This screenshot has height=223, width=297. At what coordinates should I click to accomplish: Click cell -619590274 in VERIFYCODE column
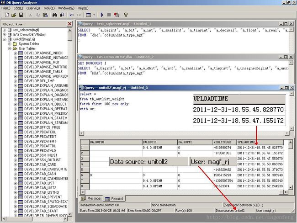(225, 148)
